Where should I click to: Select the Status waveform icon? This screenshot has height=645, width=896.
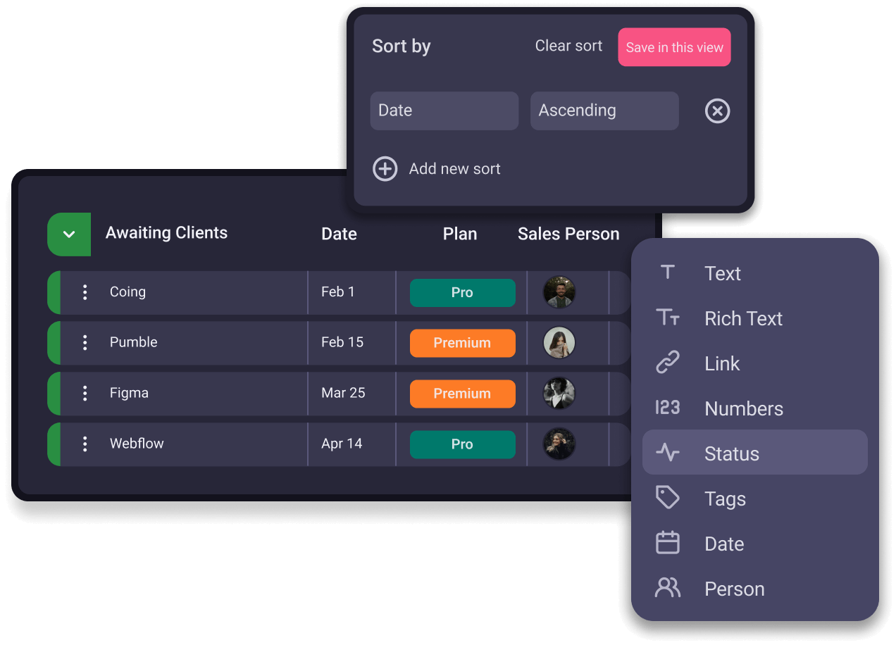click(x=667, y=453)
